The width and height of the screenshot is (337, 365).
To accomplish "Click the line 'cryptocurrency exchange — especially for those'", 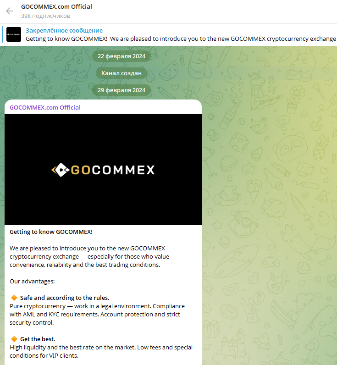I will point(89,257).
